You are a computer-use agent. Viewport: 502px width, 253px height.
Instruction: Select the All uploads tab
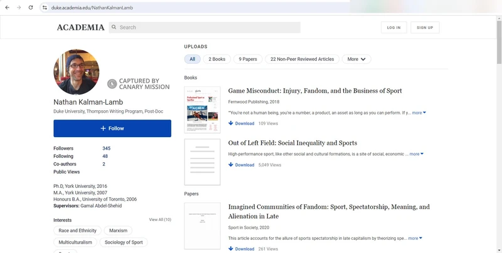pos(192,59)
